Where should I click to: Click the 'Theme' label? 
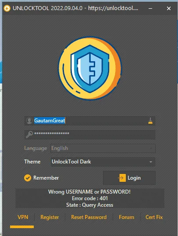[32, 162]
